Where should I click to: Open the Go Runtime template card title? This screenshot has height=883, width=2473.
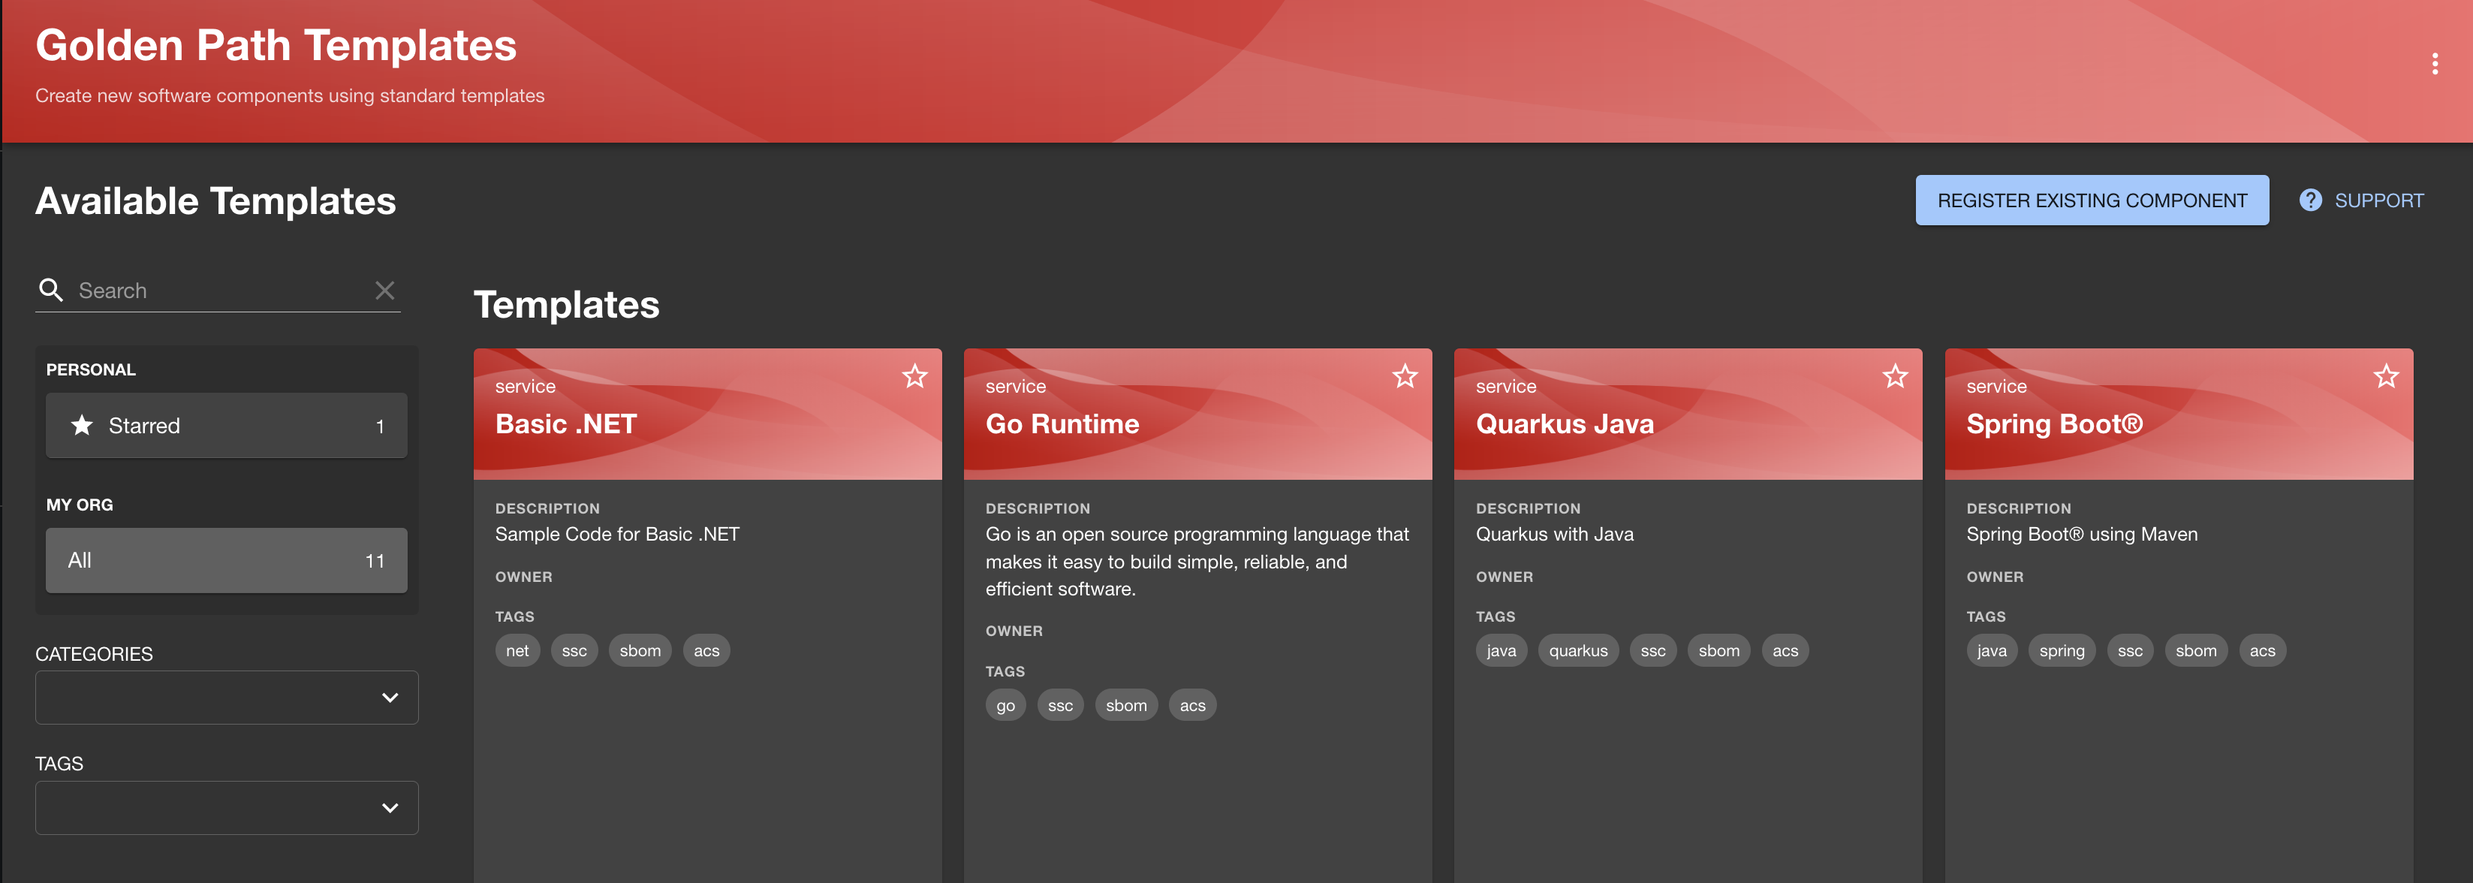[x=1062, y=424]
